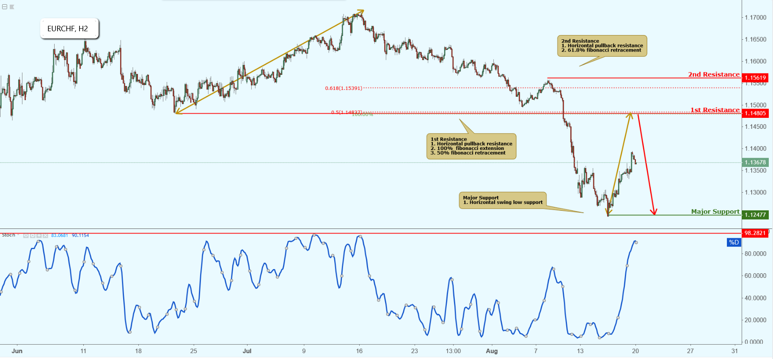
Task: Click the 'Jun' date on the time axis
Action: 17,351
